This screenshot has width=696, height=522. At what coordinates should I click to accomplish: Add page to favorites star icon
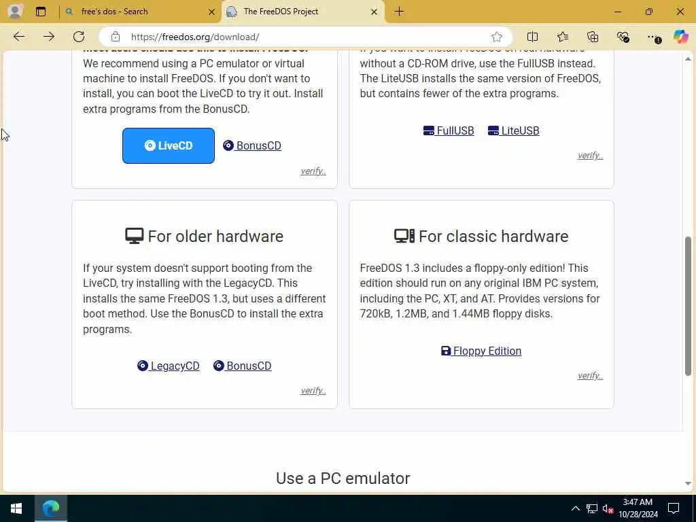point(497,37)
